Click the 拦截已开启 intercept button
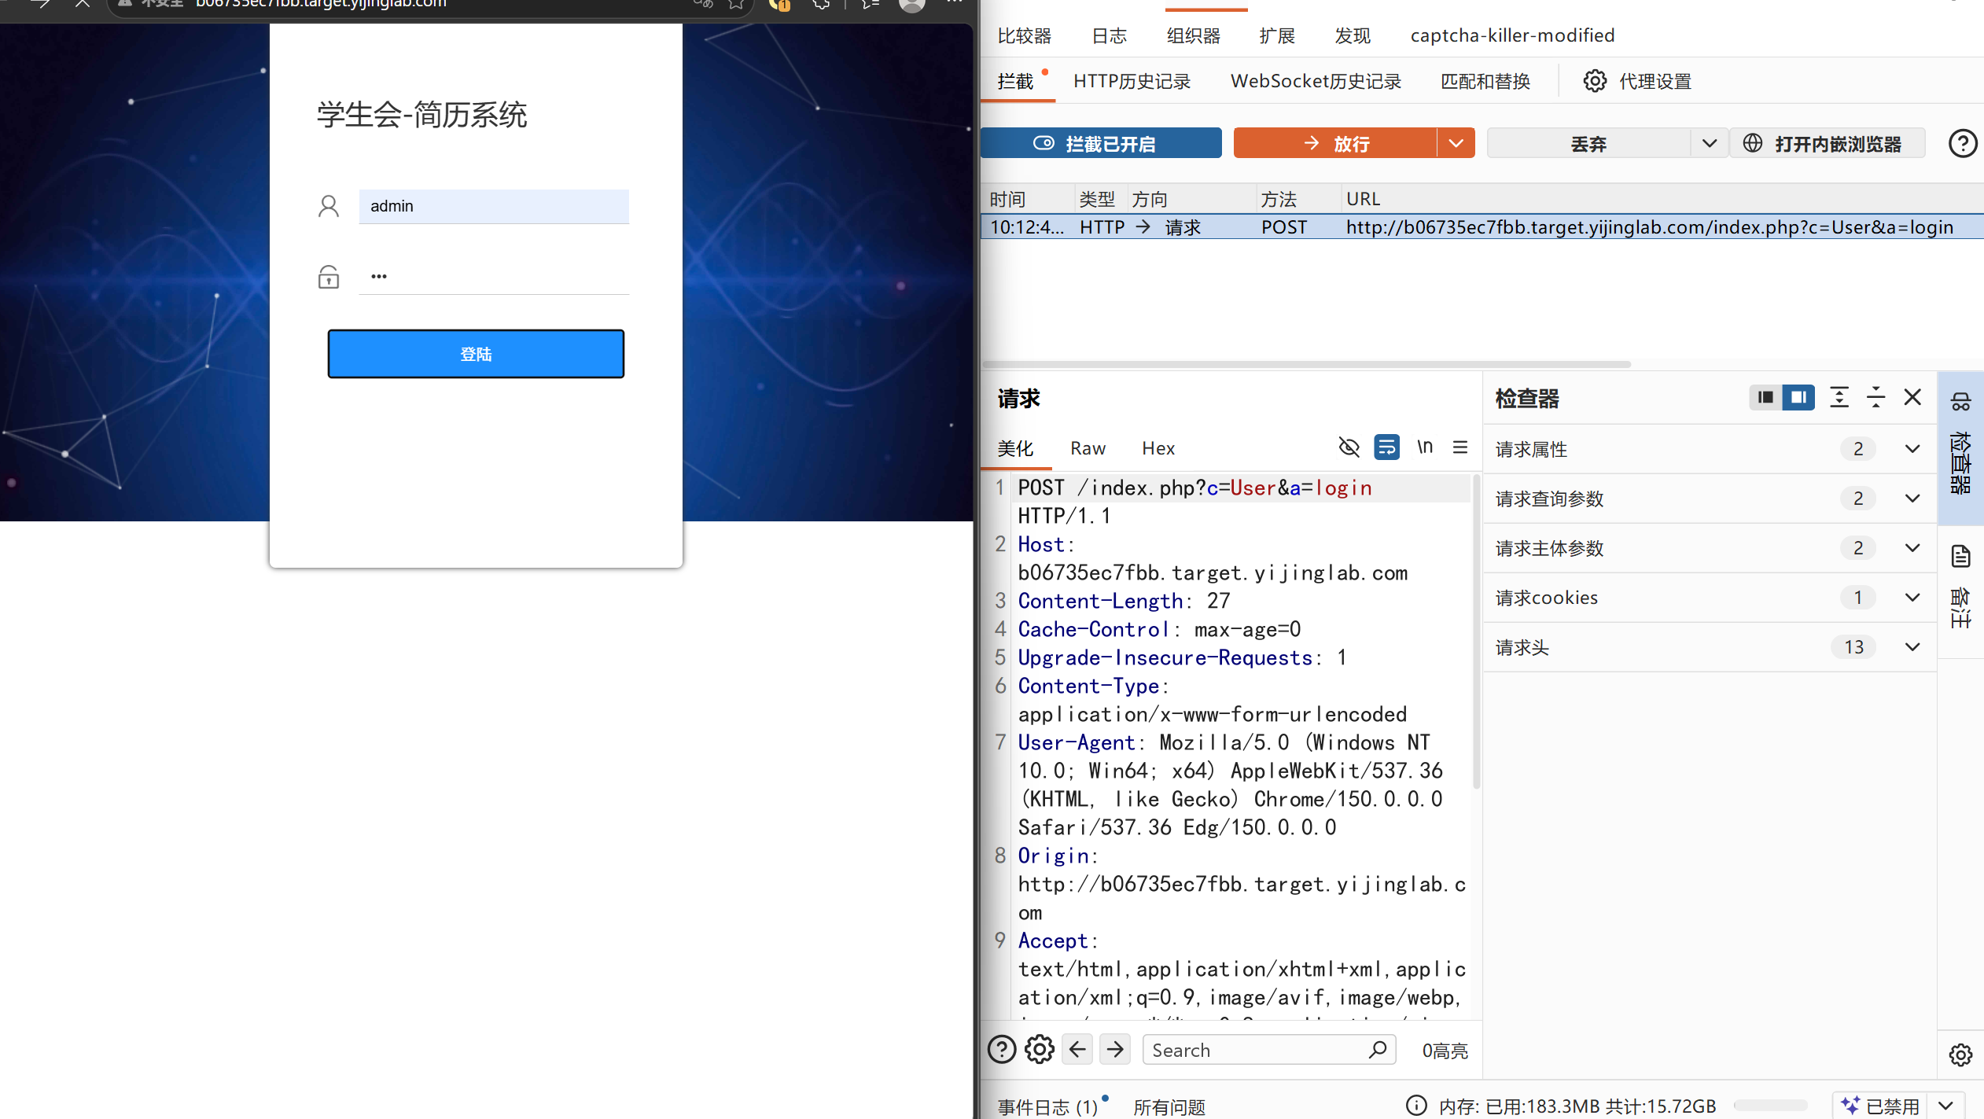The width and height of the screenshot is (1984, 1119). coord(1101,144)
